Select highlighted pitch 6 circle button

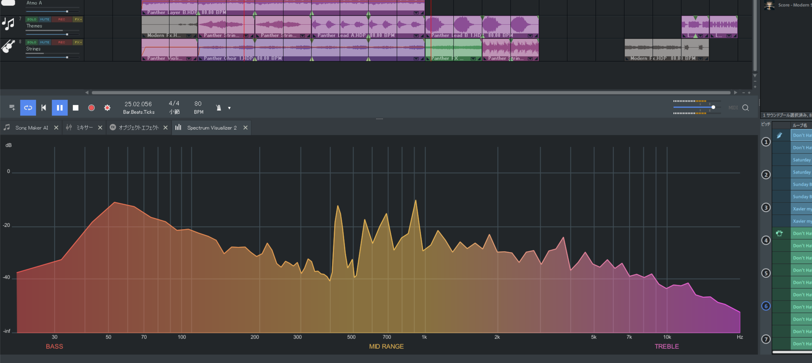pyautogui.click(x=766, y=306)
